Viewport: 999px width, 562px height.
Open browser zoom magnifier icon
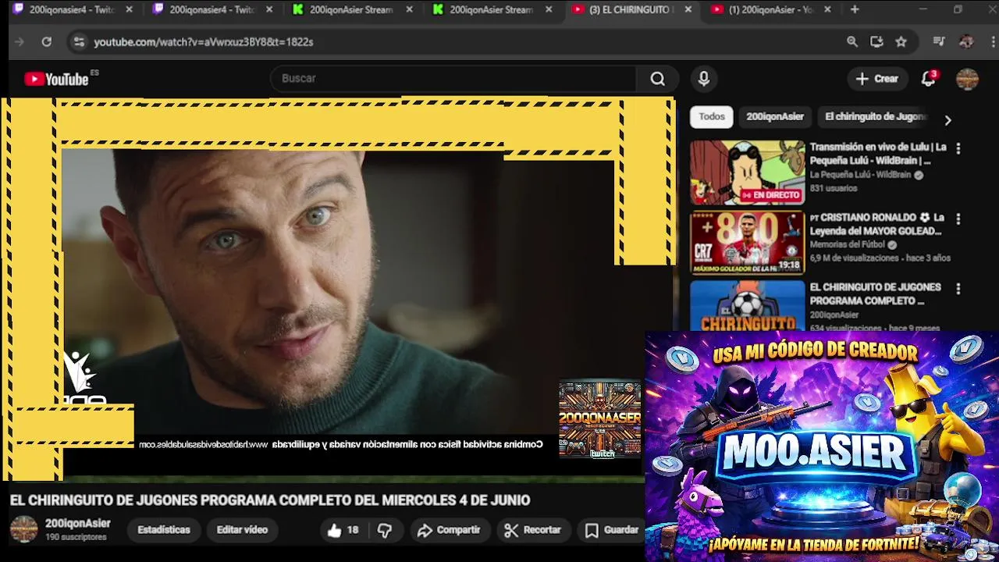(852, 41)
